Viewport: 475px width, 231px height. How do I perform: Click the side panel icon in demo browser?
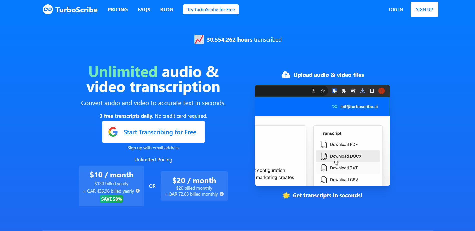click(x=372, y=91)
